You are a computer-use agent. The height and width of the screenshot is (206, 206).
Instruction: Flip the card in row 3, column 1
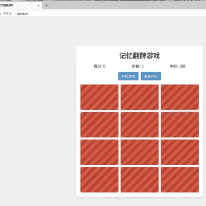tap(99, 152)
